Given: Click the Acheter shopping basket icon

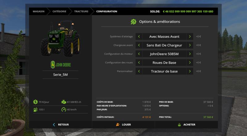Looking at the screenshot, I should (179, 125).
